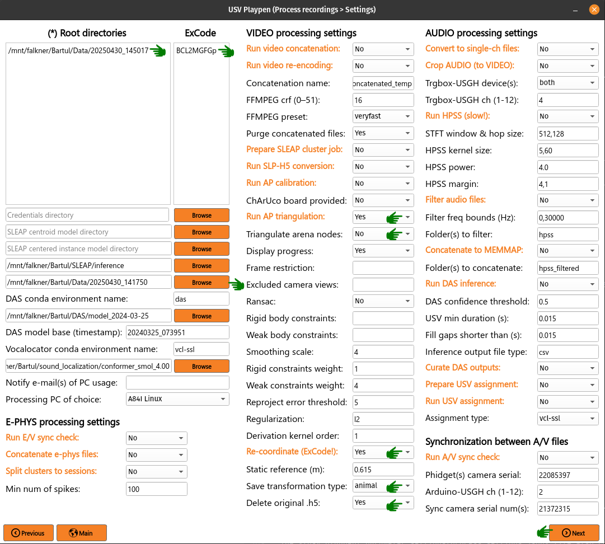The image size is (605, 544).
Task: Open Display progress dropdown
Action: pos(383,250)
